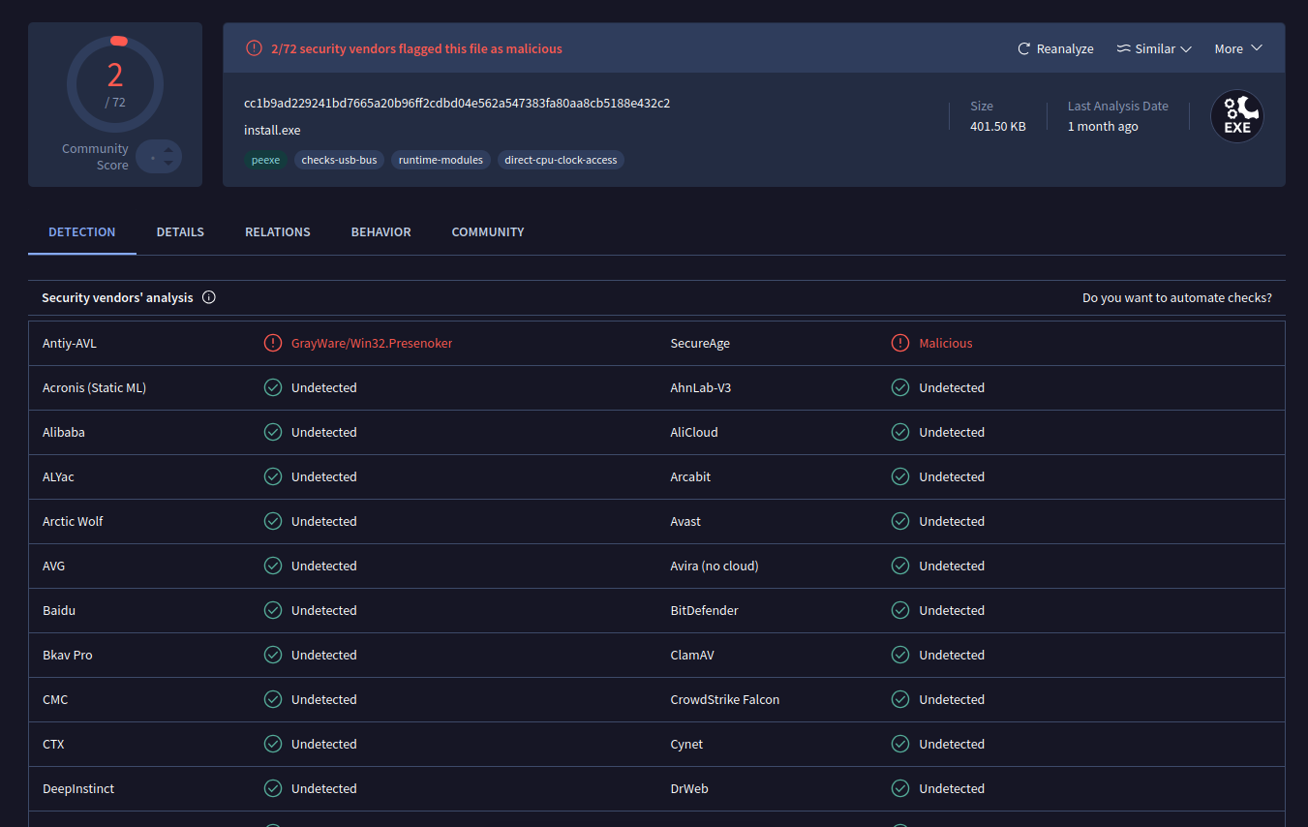The width and height of the screenshot is (1308, 827).
Task: Open the RELATIONS tab
Action: tap(278, 232)
